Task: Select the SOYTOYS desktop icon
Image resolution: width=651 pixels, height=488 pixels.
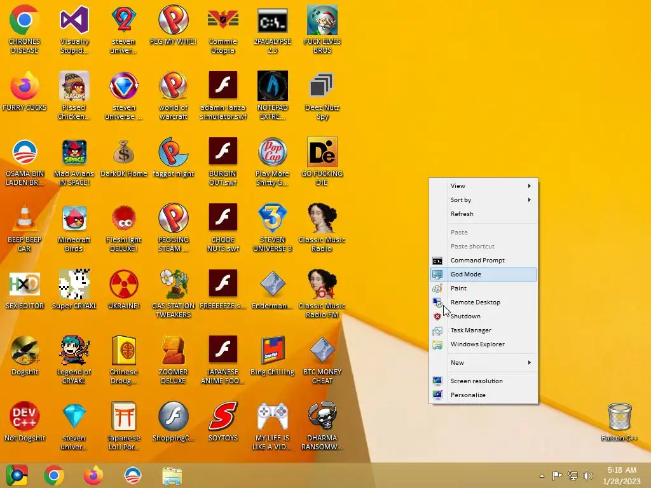Action: click(x=223, y=422)
